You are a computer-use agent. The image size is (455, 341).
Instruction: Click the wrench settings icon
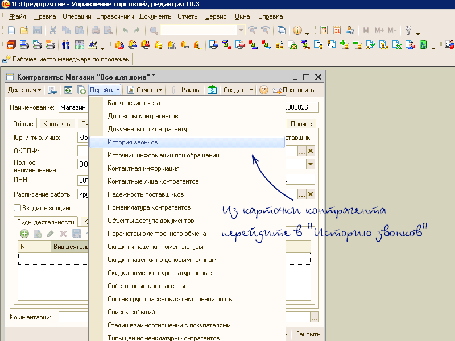pos(408,30)
